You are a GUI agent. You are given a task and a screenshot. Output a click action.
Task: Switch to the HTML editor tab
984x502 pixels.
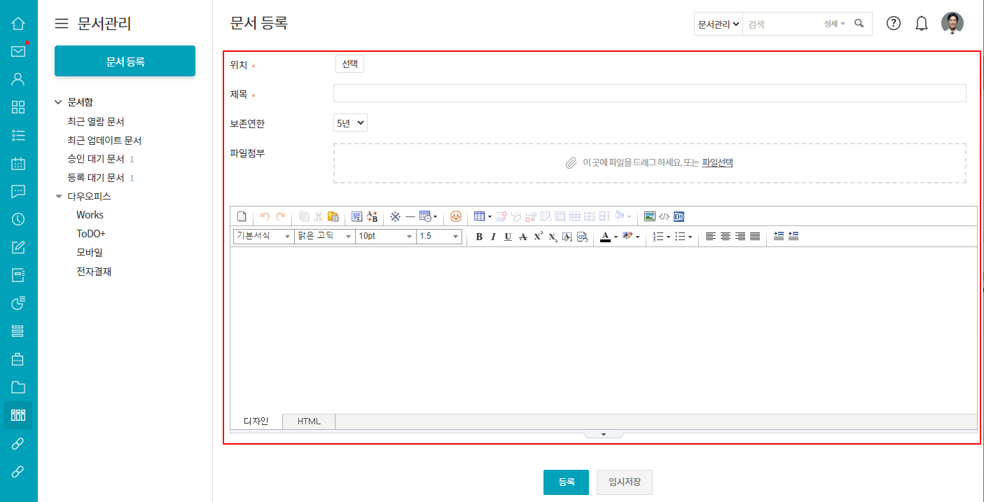tap(309, 421)
